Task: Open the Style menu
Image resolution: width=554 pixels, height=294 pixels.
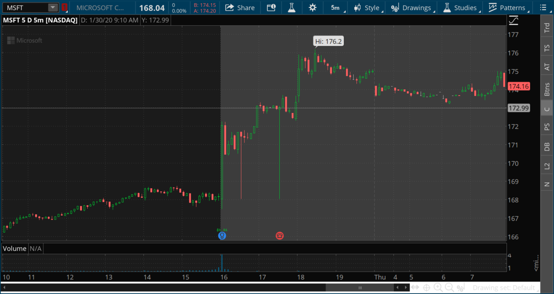Action: point(367,8)
